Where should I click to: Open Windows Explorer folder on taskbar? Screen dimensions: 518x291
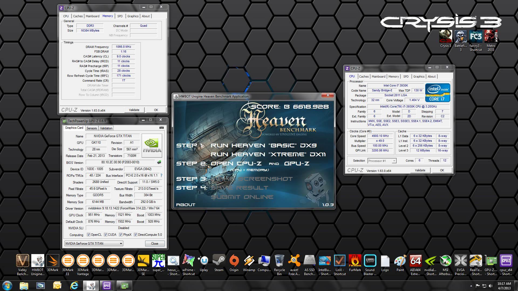24,286
